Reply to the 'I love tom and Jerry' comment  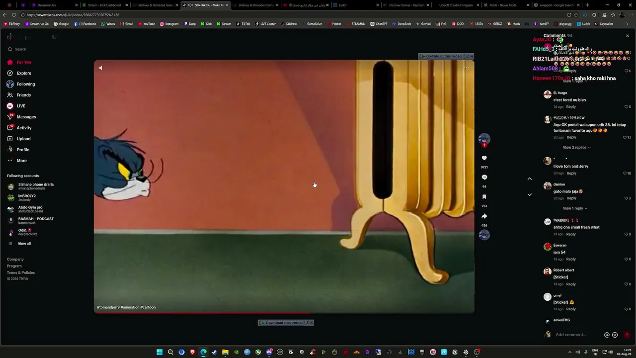point(571,174)
